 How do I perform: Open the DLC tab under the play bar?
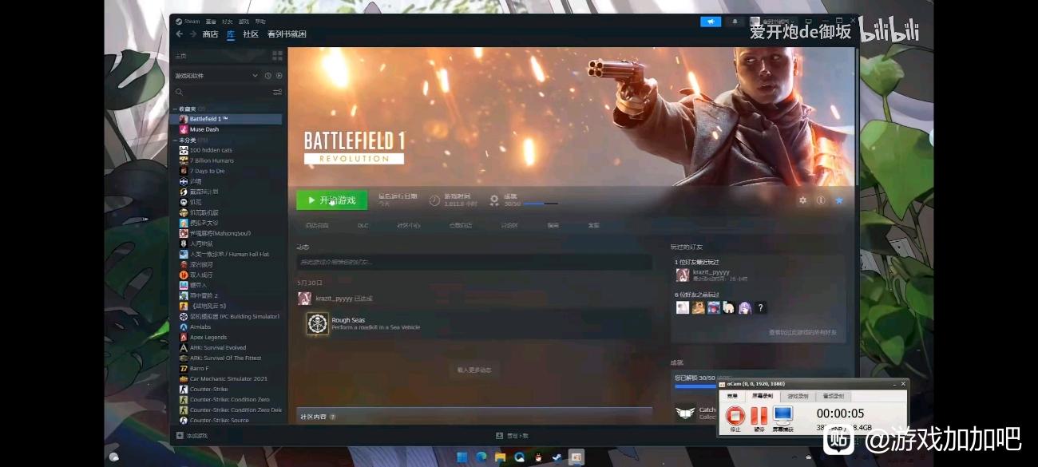363,225
